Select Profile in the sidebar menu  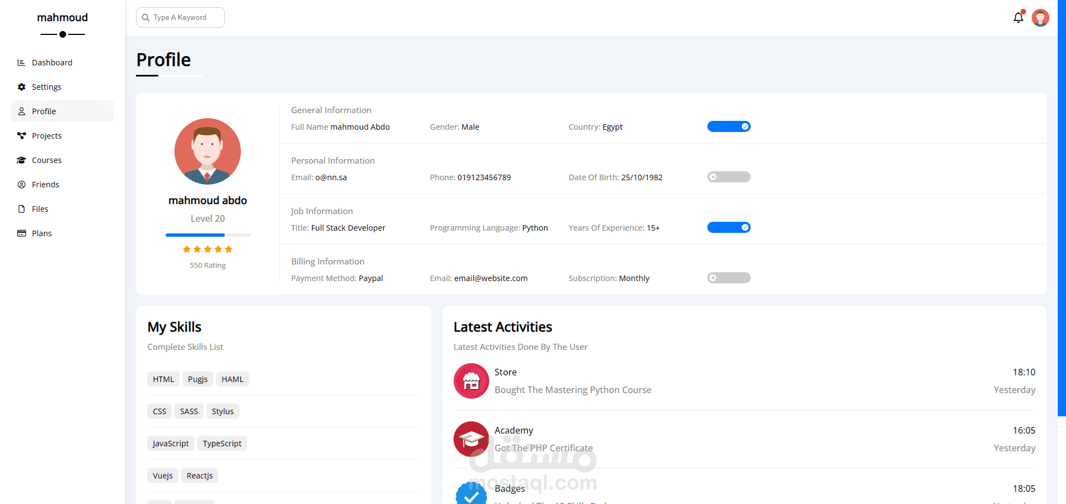point(62,111)
